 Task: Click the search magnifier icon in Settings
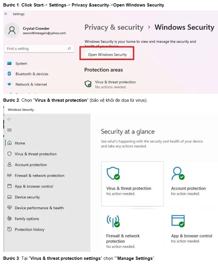point(69,49)
